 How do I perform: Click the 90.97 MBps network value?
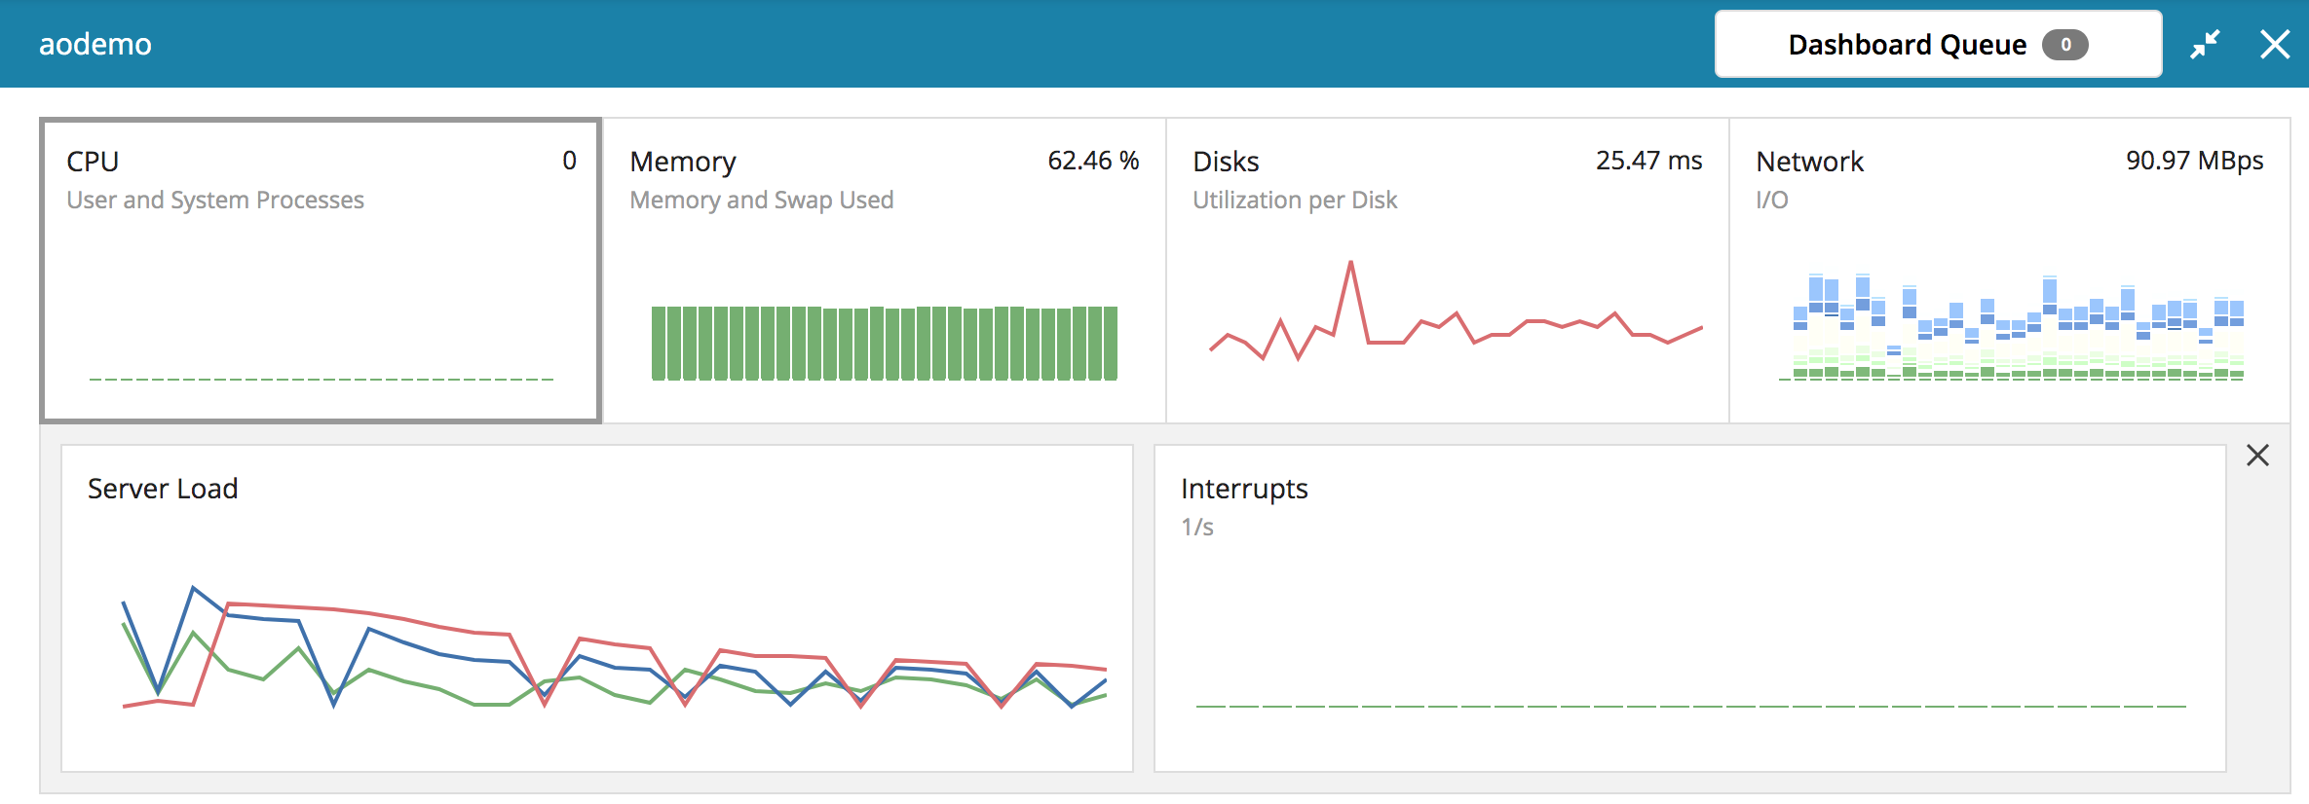click(2195, 161)
